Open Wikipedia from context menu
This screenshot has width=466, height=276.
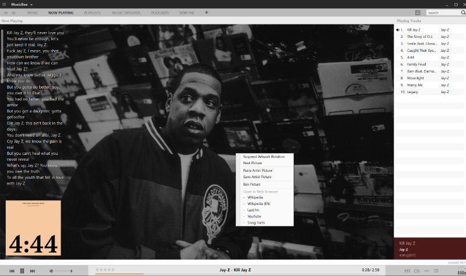tap(264, 197)
